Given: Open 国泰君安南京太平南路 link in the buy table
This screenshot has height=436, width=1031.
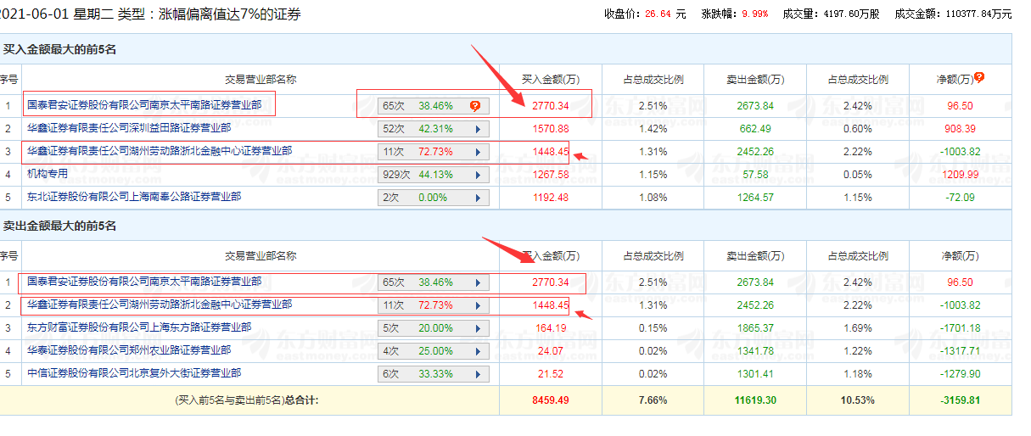Looking at the screenshot, I should click(144, 105).
